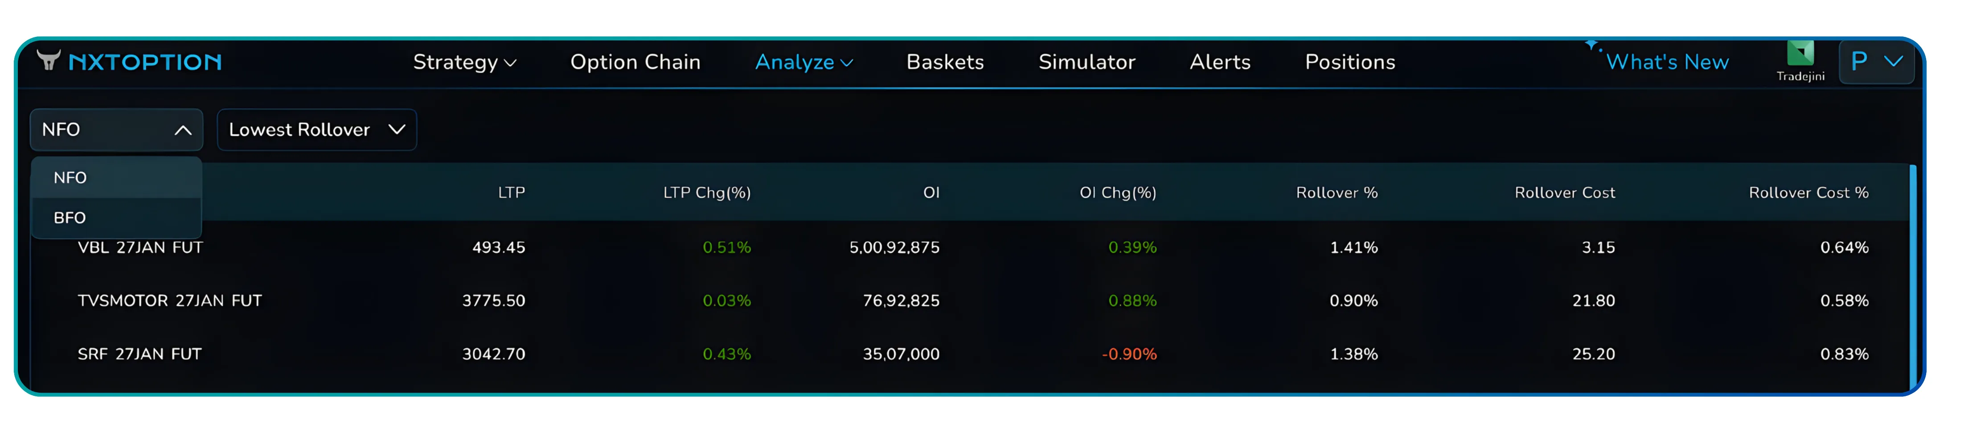Screen dimensions: 1968x423
Task: Click the NXTOPTION bull logo
Action: coord(50,61)
